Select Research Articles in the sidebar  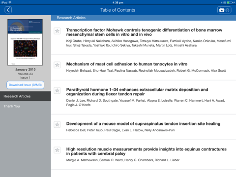point(26,96)
